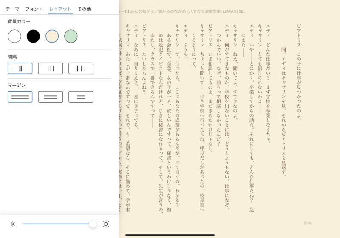
Task: Click the line starting エディ どんな仕事だい
Action: (x=268, y=83)
